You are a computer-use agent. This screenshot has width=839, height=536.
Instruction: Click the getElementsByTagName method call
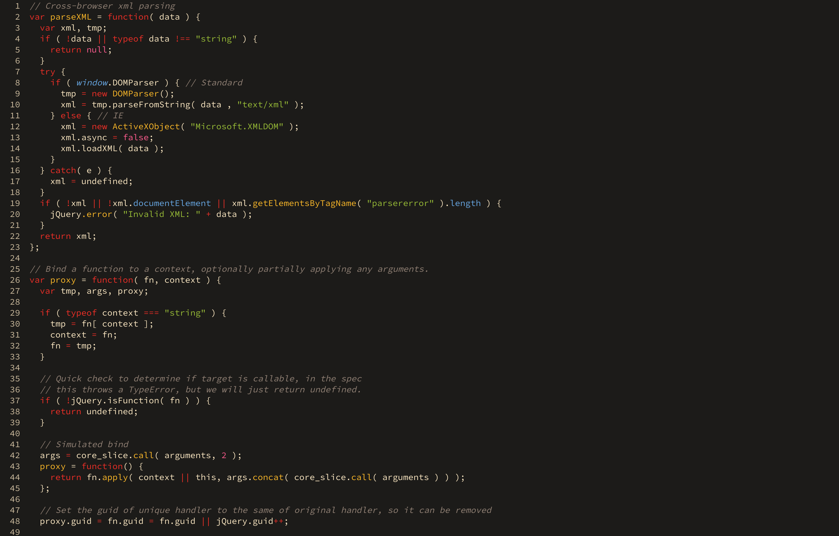tap(304, 203)
